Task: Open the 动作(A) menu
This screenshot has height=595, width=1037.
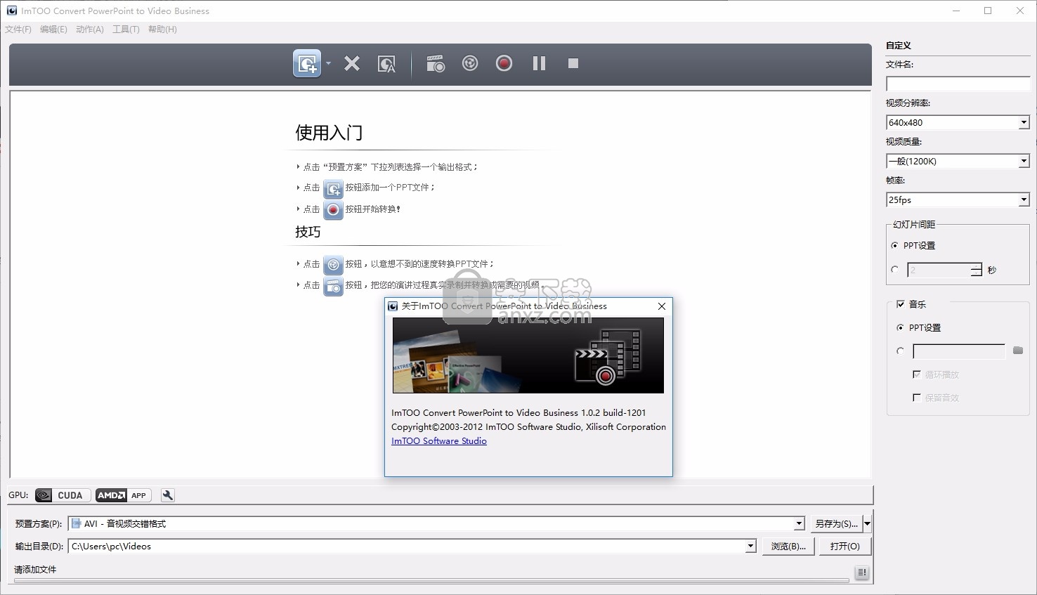Action: 90,30
